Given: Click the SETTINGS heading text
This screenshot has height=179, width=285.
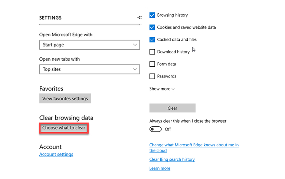Looking at the screenshot, I should pos(50,18).
